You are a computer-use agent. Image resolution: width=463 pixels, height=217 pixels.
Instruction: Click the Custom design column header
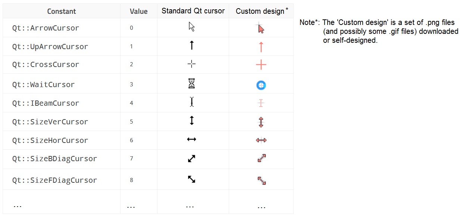[261, 11]
